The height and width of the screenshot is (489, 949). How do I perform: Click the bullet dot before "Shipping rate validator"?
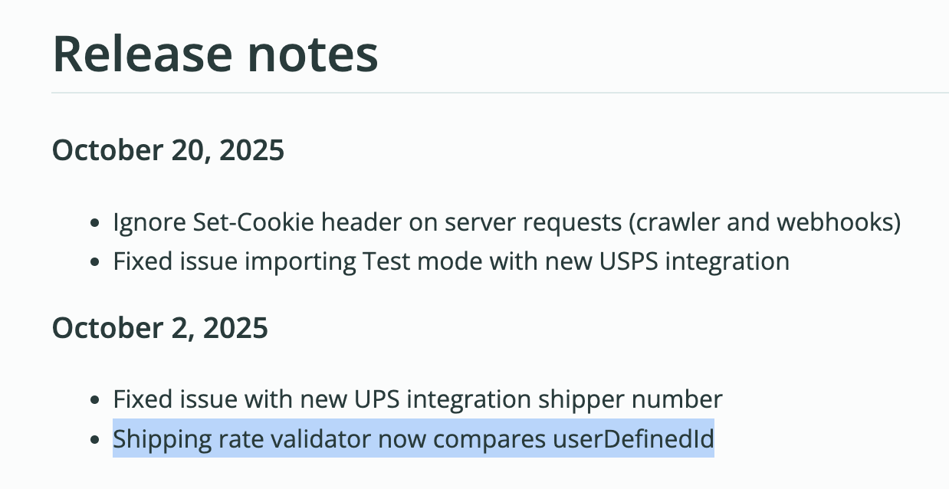[x=95, y=441]
